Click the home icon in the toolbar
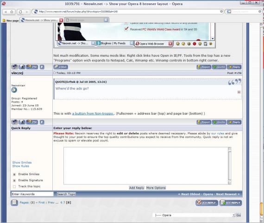Screen dimensions: 264x223 [x=12, y=12]
